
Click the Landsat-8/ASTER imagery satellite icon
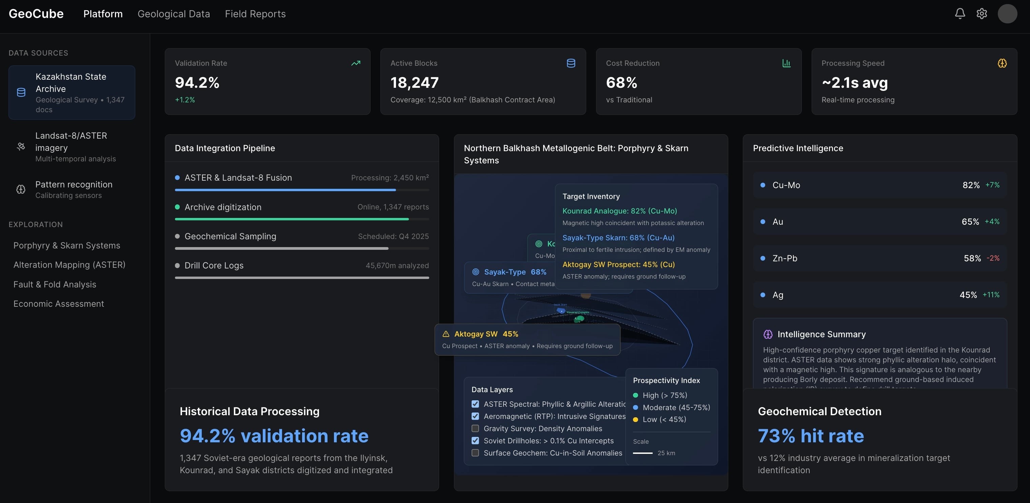[x=21, y=147]
